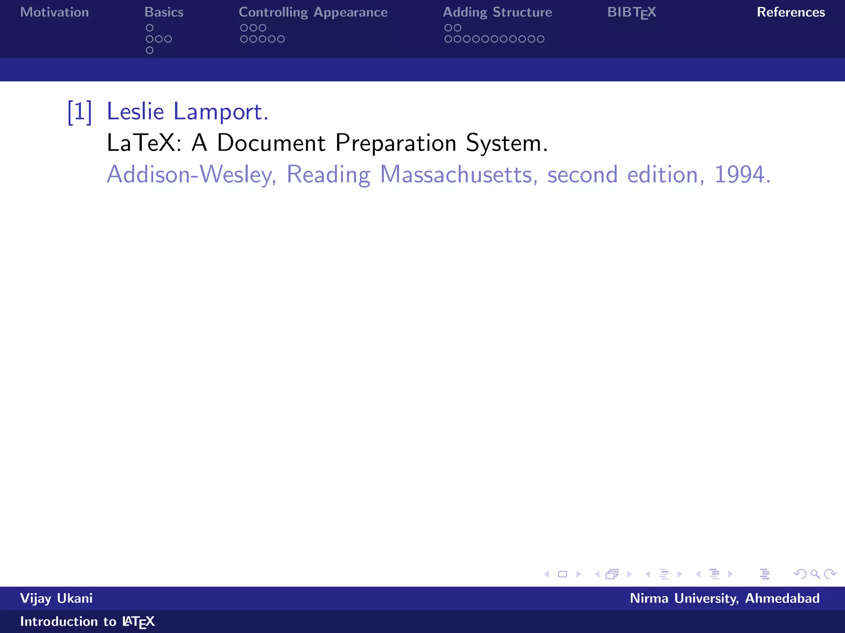Select the References section heading
This screenshot has height=633, width=845.
tap(791, 12)
